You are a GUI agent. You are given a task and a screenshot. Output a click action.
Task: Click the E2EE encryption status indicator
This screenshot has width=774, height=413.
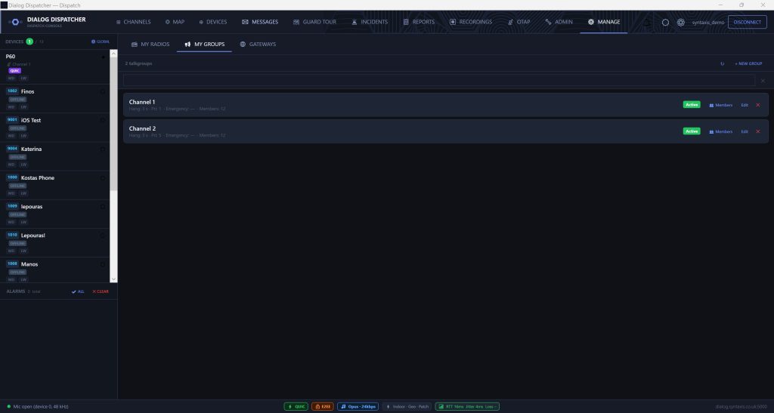pyautogui.click(x=322, y=407)
